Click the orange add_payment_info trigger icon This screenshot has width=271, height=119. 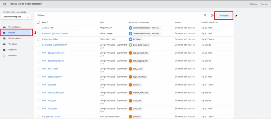tap(130, 53)
